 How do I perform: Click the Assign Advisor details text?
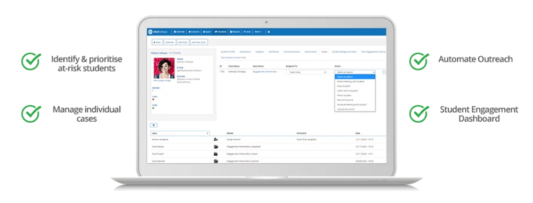click(x=233, y=139)
